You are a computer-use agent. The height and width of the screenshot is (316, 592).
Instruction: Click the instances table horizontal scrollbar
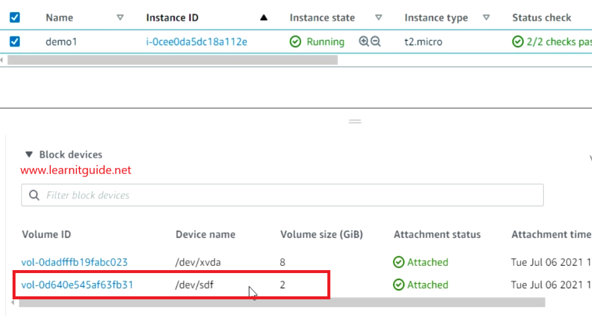(x=173, y=60)
